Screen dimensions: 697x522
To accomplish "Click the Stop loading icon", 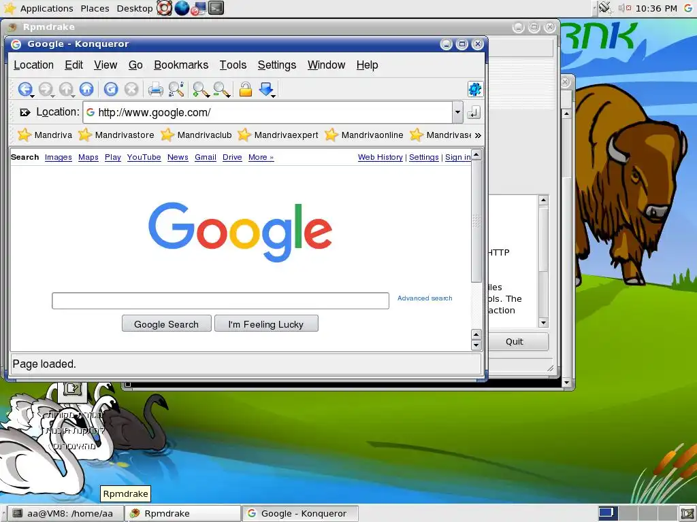I will 131,89.
